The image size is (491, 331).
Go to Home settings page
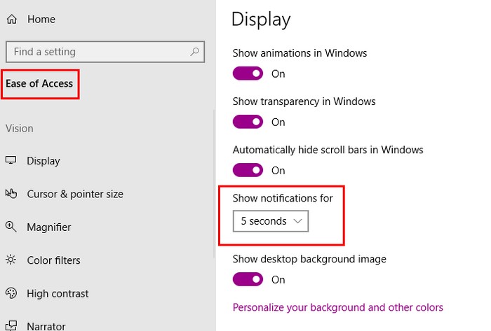[x=41, y=20]
